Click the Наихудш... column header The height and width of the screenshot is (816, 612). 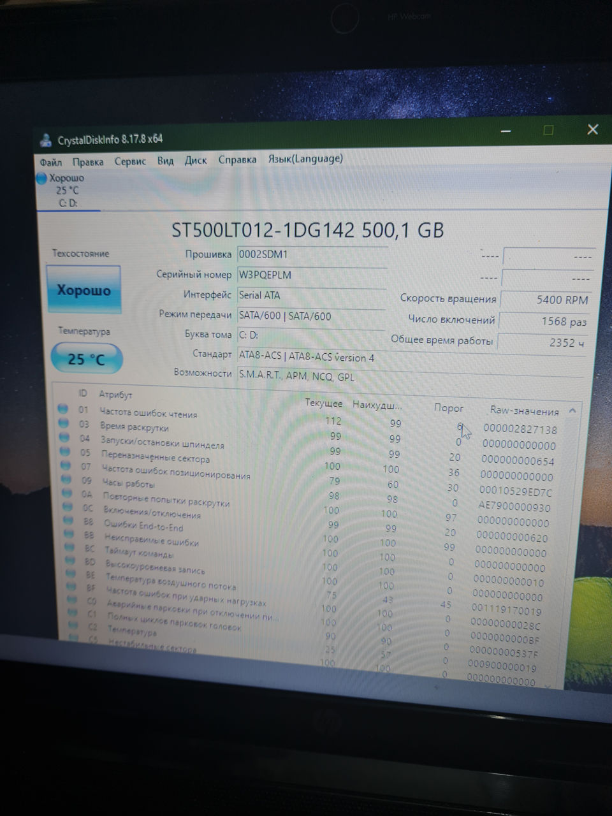377,405
